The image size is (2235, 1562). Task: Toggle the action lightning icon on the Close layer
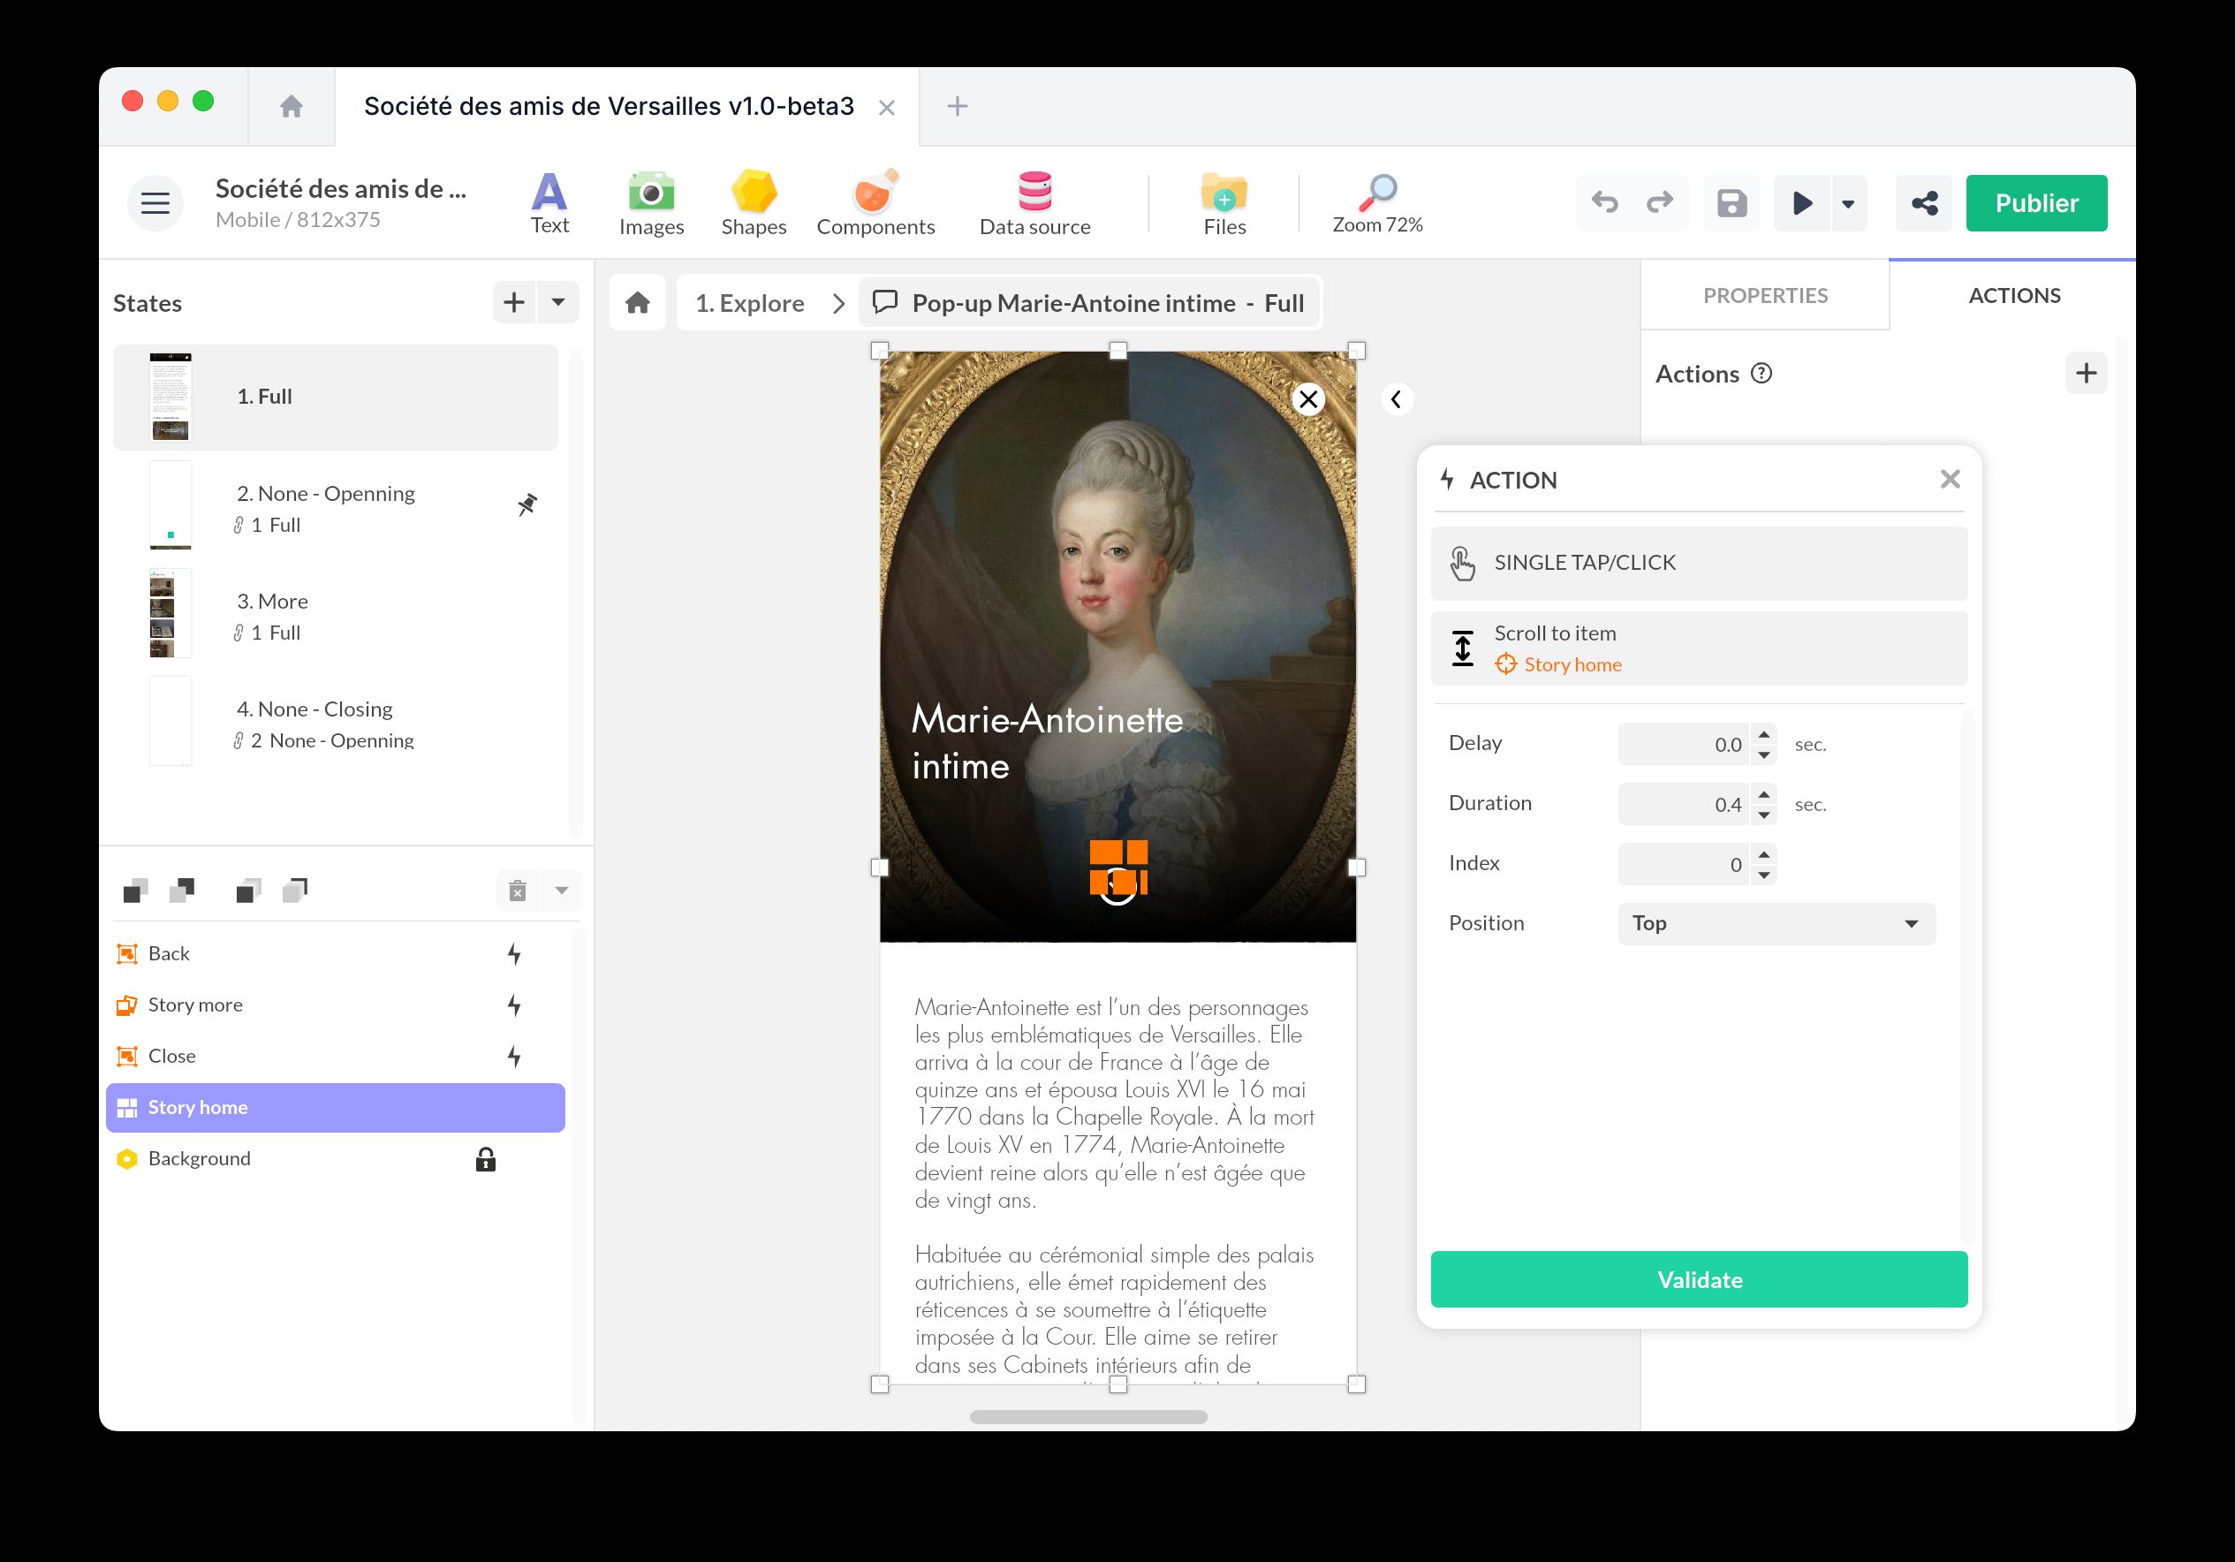pos(514,1056)
